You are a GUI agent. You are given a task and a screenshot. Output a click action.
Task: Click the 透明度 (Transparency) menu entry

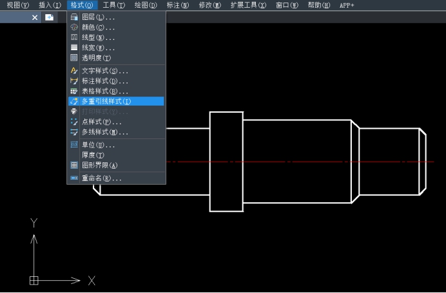[95, 58]
